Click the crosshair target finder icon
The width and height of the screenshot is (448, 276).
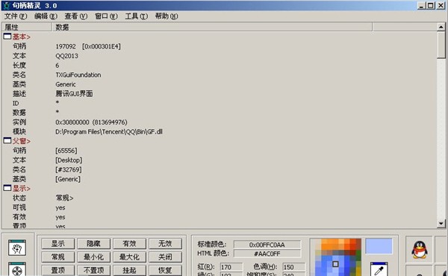17,269
